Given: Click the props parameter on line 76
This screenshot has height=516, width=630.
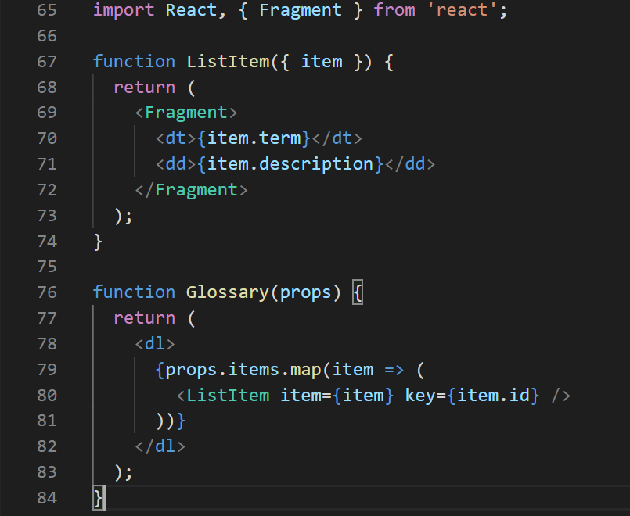Looking at the screenshot, I should [305, 292].
